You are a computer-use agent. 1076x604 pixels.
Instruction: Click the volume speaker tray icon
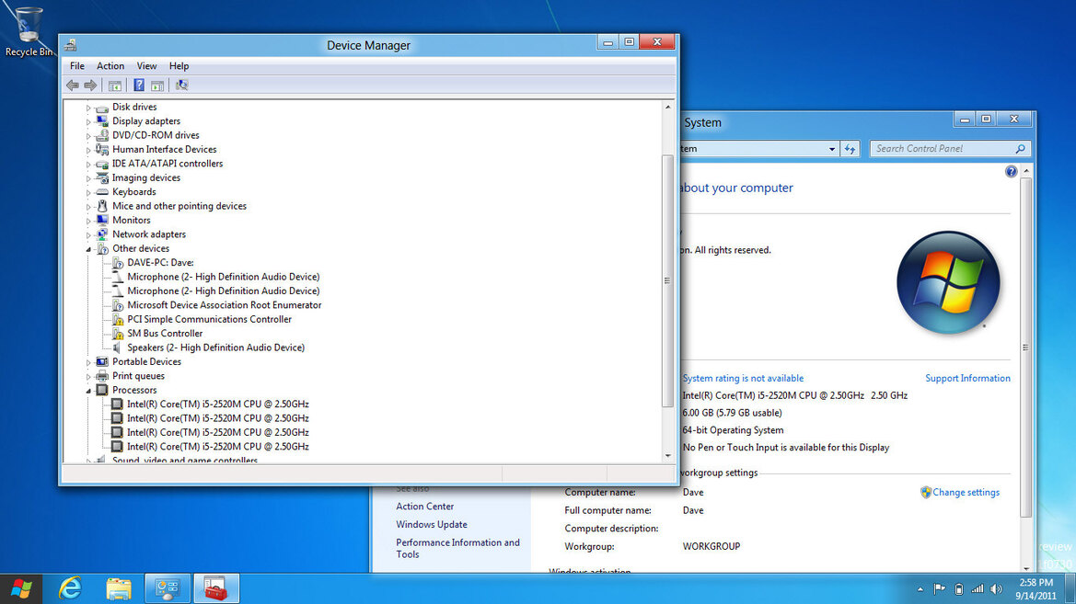point(996,589)
